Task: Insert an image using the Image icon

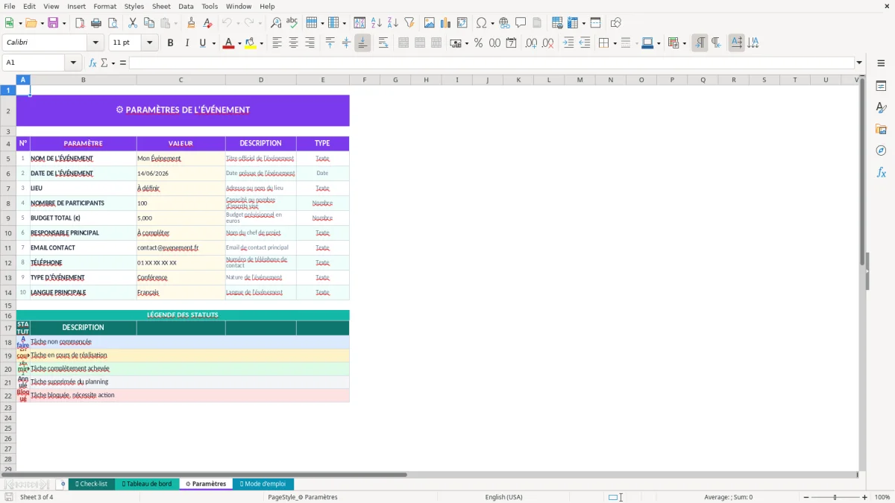Action: pyautogui.click(x=430, y=23)
